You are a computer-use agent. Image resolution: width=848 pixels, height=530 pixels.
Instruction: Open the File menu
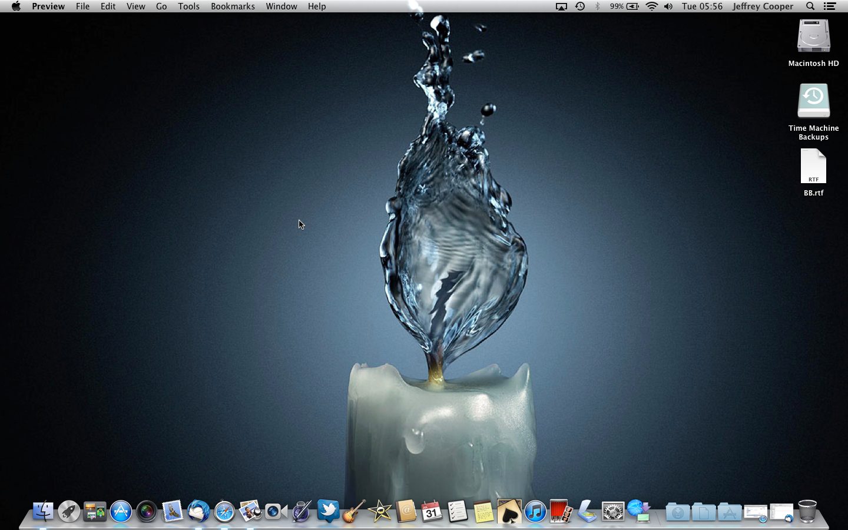[83, 6]
